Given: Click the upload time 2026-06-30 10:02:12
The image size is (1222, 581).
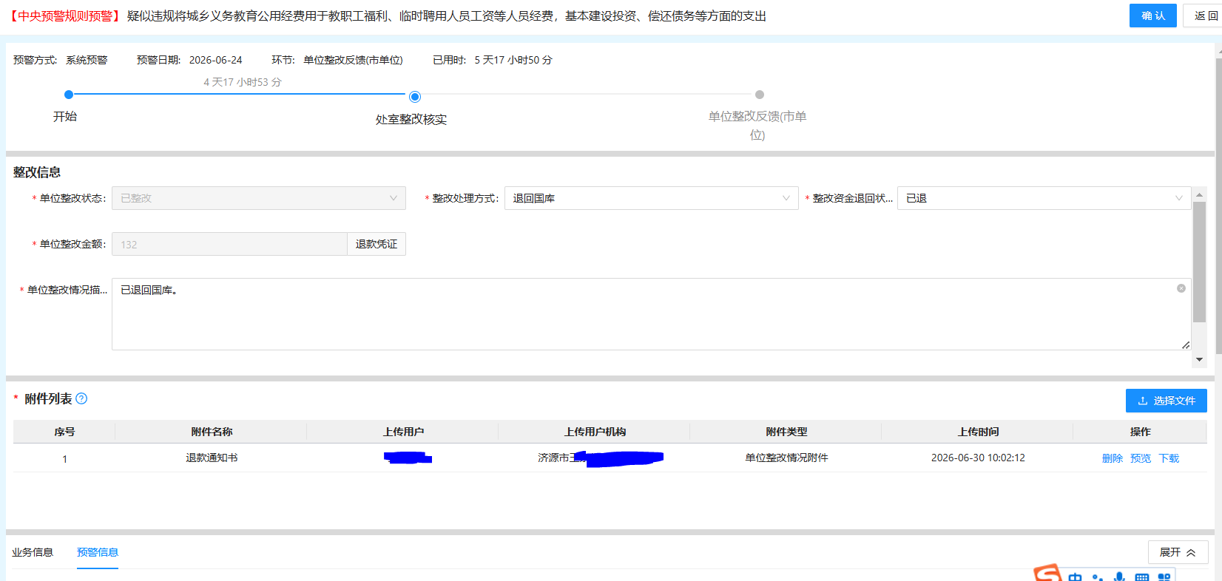Looking at the screenshot, I should click(978, 458).
